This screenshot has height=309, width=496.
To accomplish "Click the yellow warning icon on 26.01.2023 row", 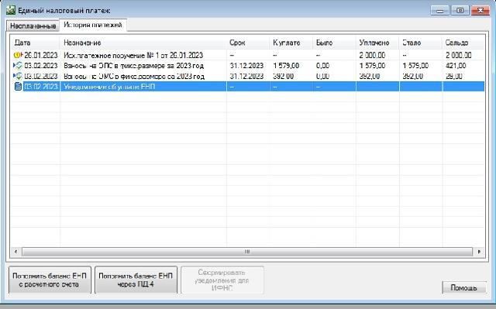I will pos(17,55).
